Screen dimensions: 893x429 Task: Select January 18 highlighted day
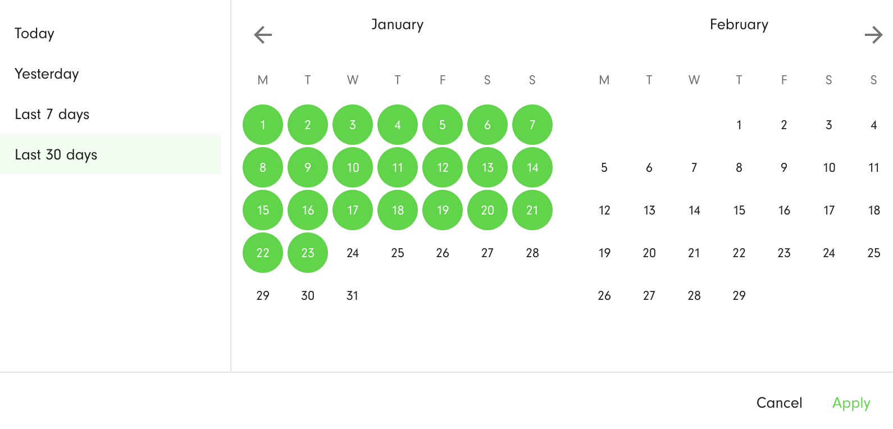[x=398, y=210]
